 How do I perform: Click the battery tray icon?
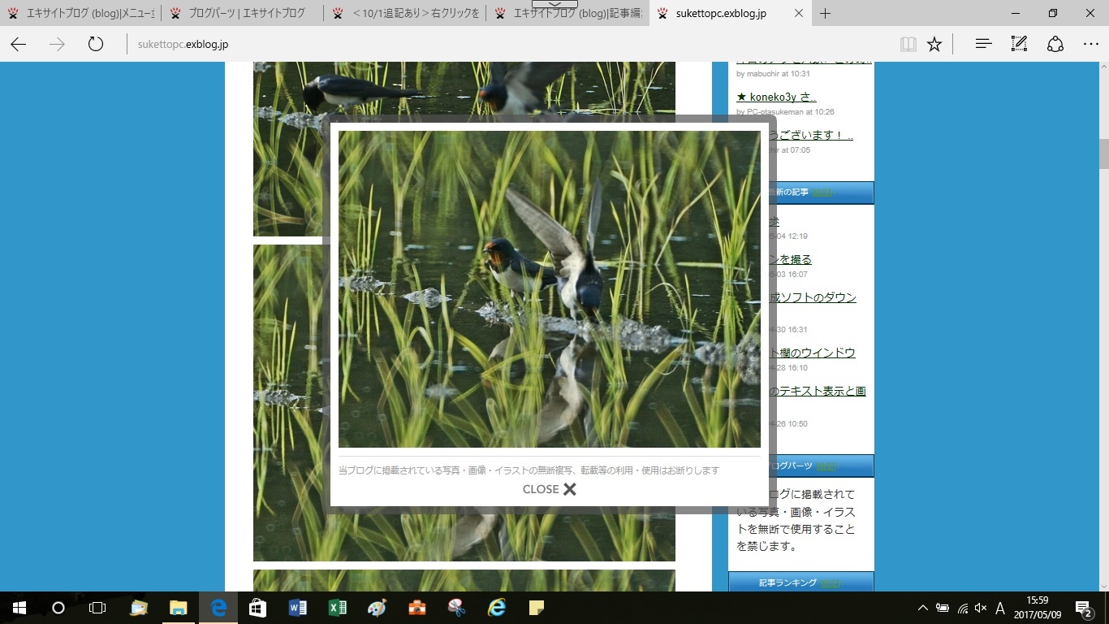click(x=943, y=608)
